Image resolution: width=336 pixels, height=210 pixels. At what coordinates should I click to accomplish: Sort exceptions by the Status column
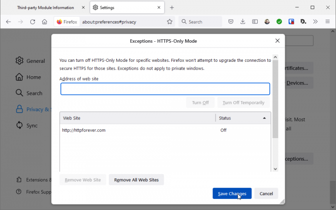pos(243,118)
